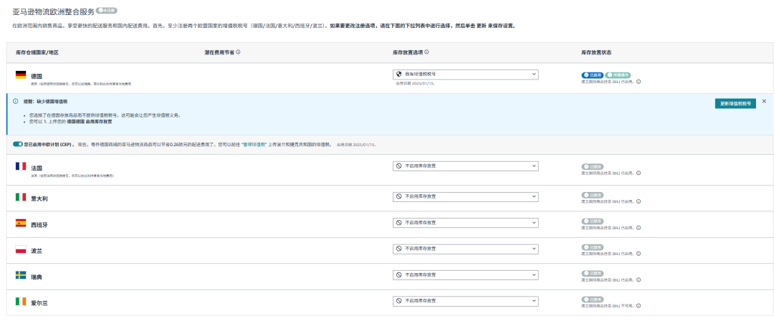Click BIL info icon in 西班牙 status row
Screen dimensions: 774x321
639,228
